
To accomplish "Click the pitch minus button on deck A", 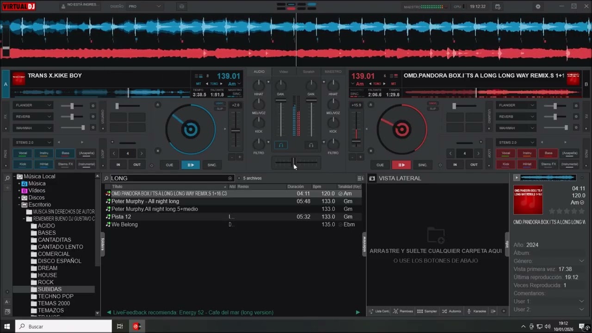I will [x=232, y=157].
